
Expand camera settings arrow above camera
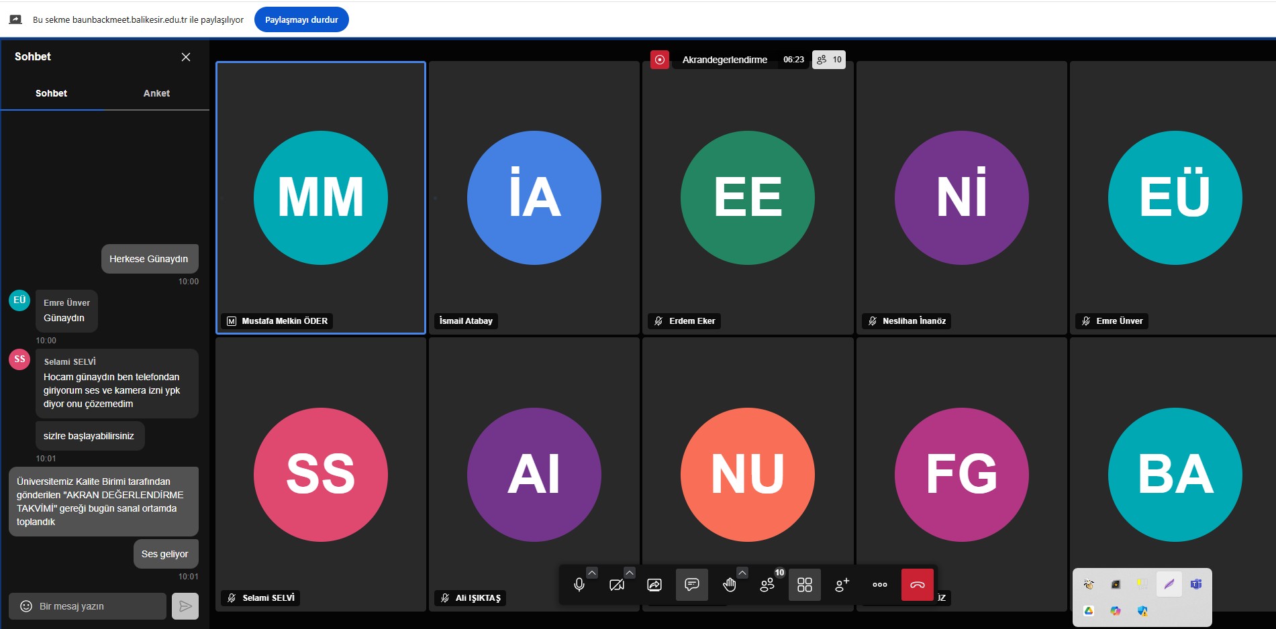630,573
